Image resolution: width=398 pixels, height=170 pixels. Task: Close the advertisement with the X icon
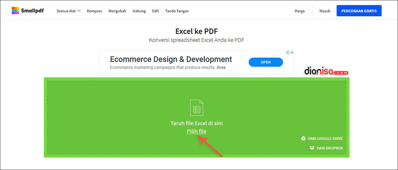coord(292,52)
